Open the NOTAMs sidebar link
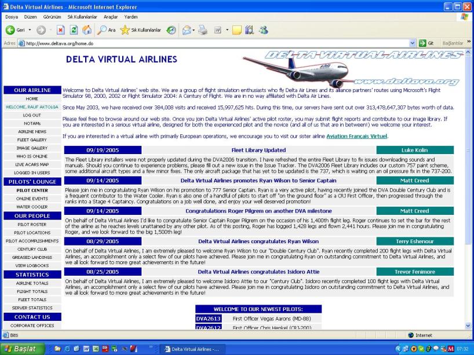The image size is (474, 355). point(32,123)
